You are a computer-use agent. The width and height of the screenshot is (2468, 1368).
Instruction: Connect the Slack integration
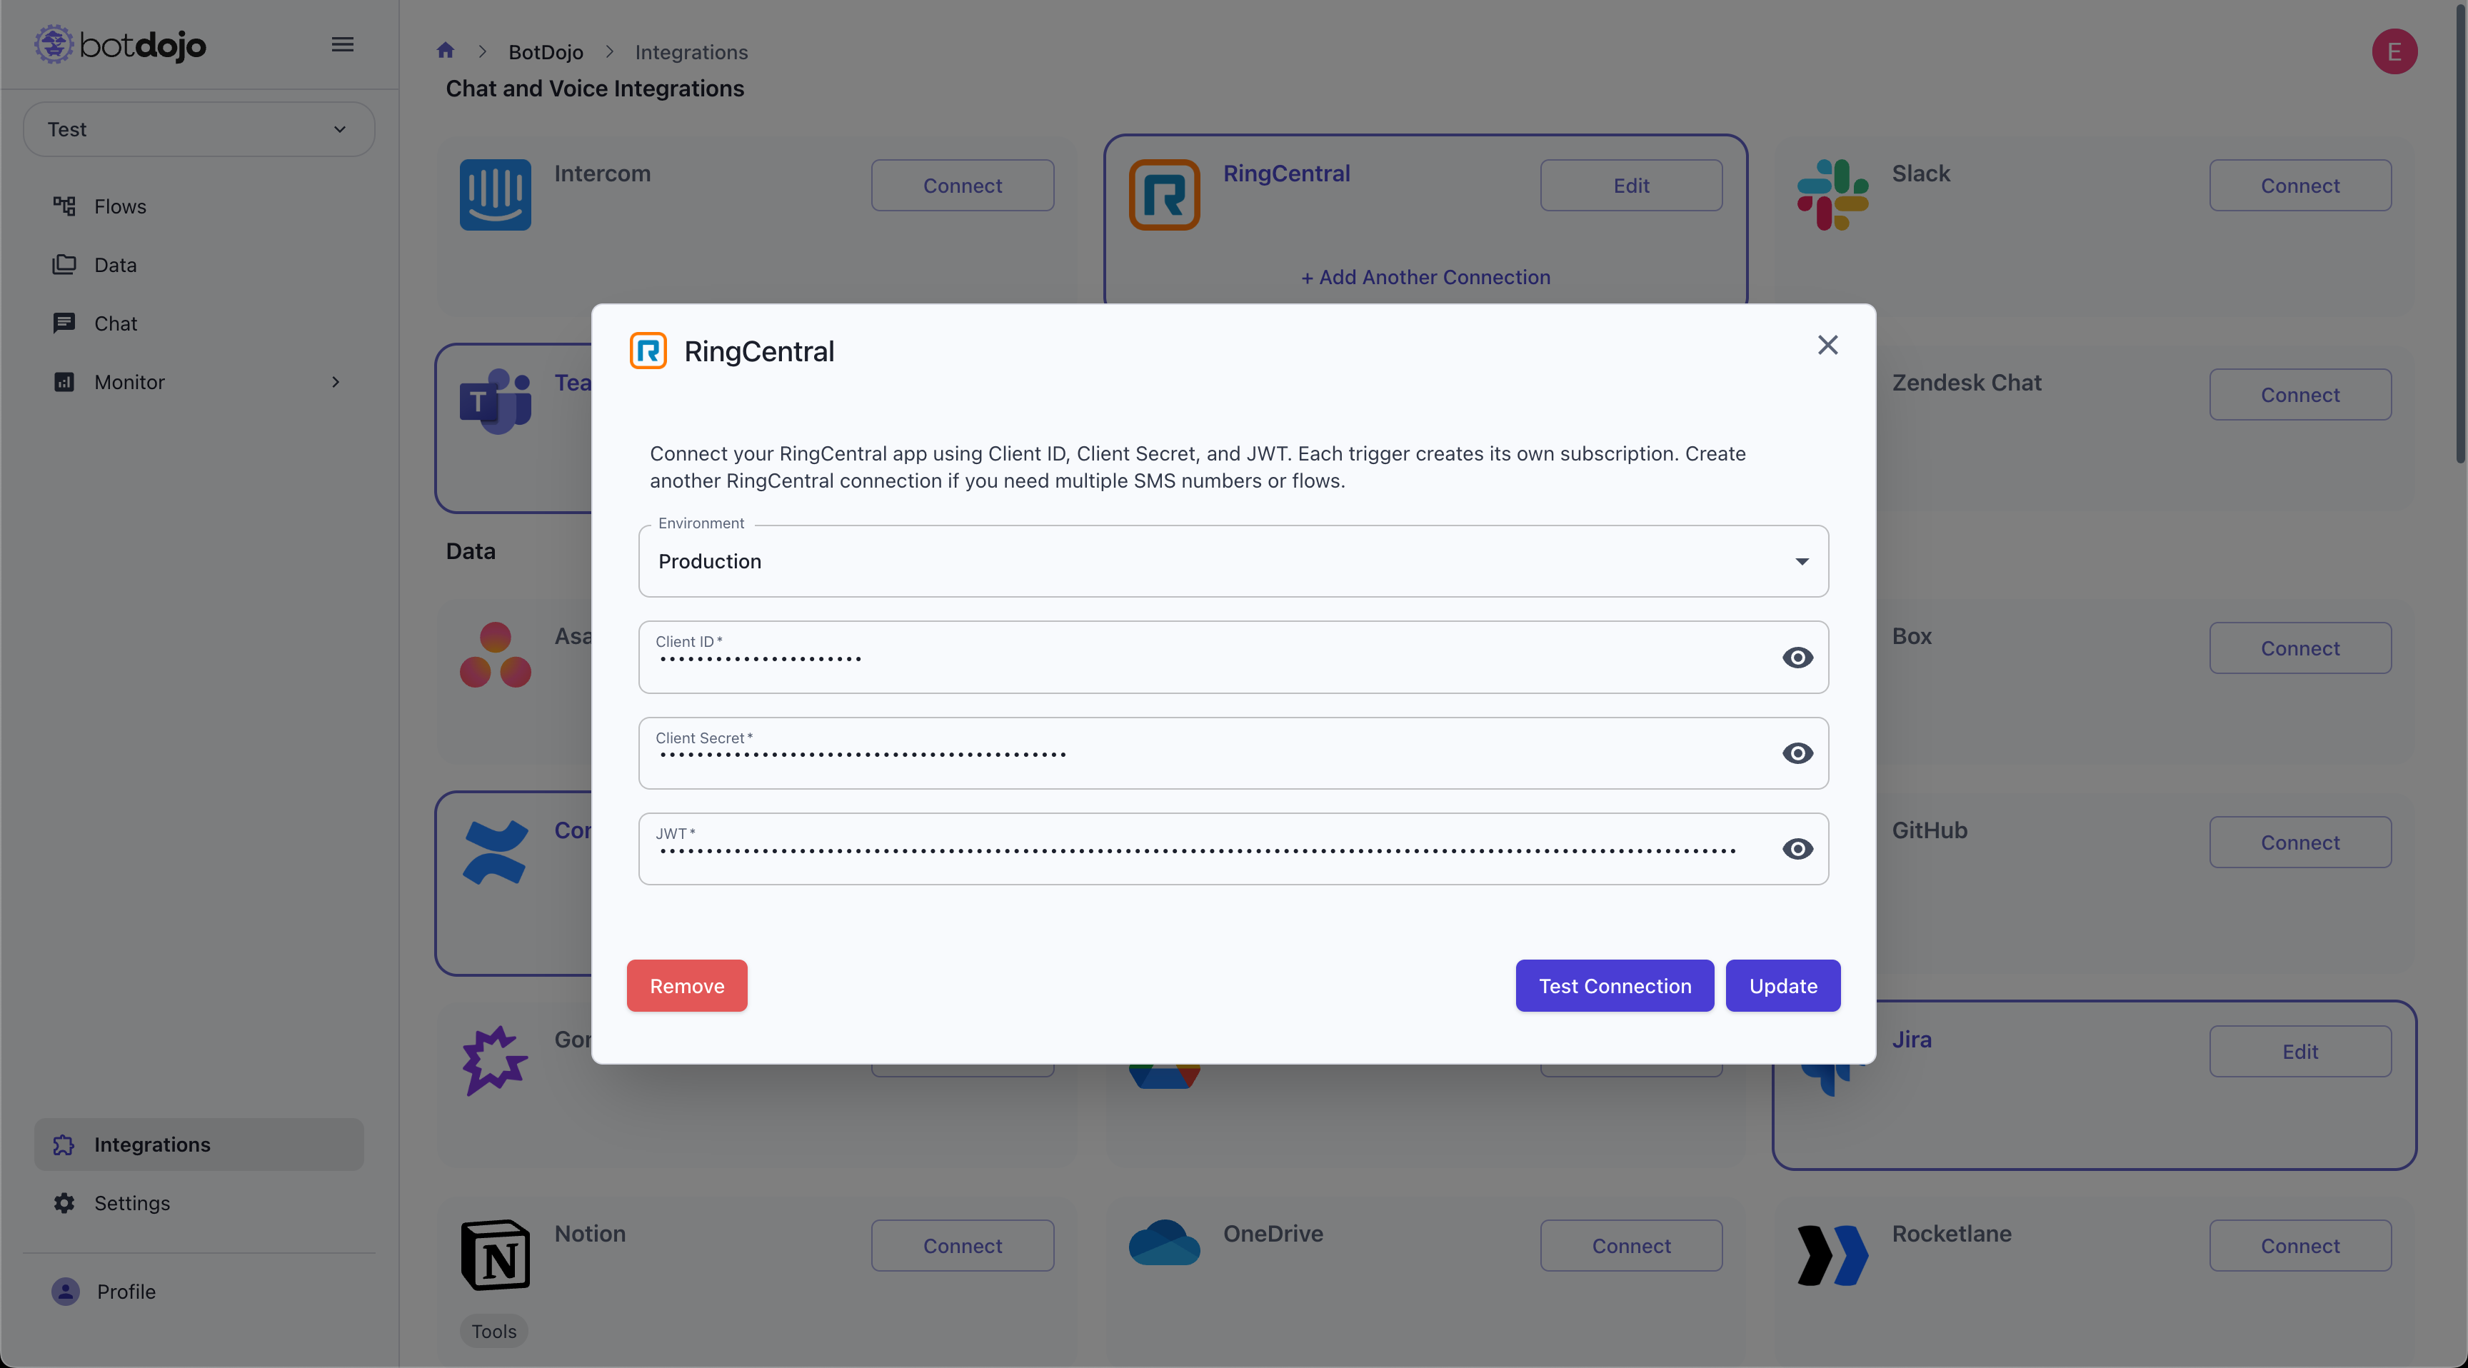[x=2299, y=186]
